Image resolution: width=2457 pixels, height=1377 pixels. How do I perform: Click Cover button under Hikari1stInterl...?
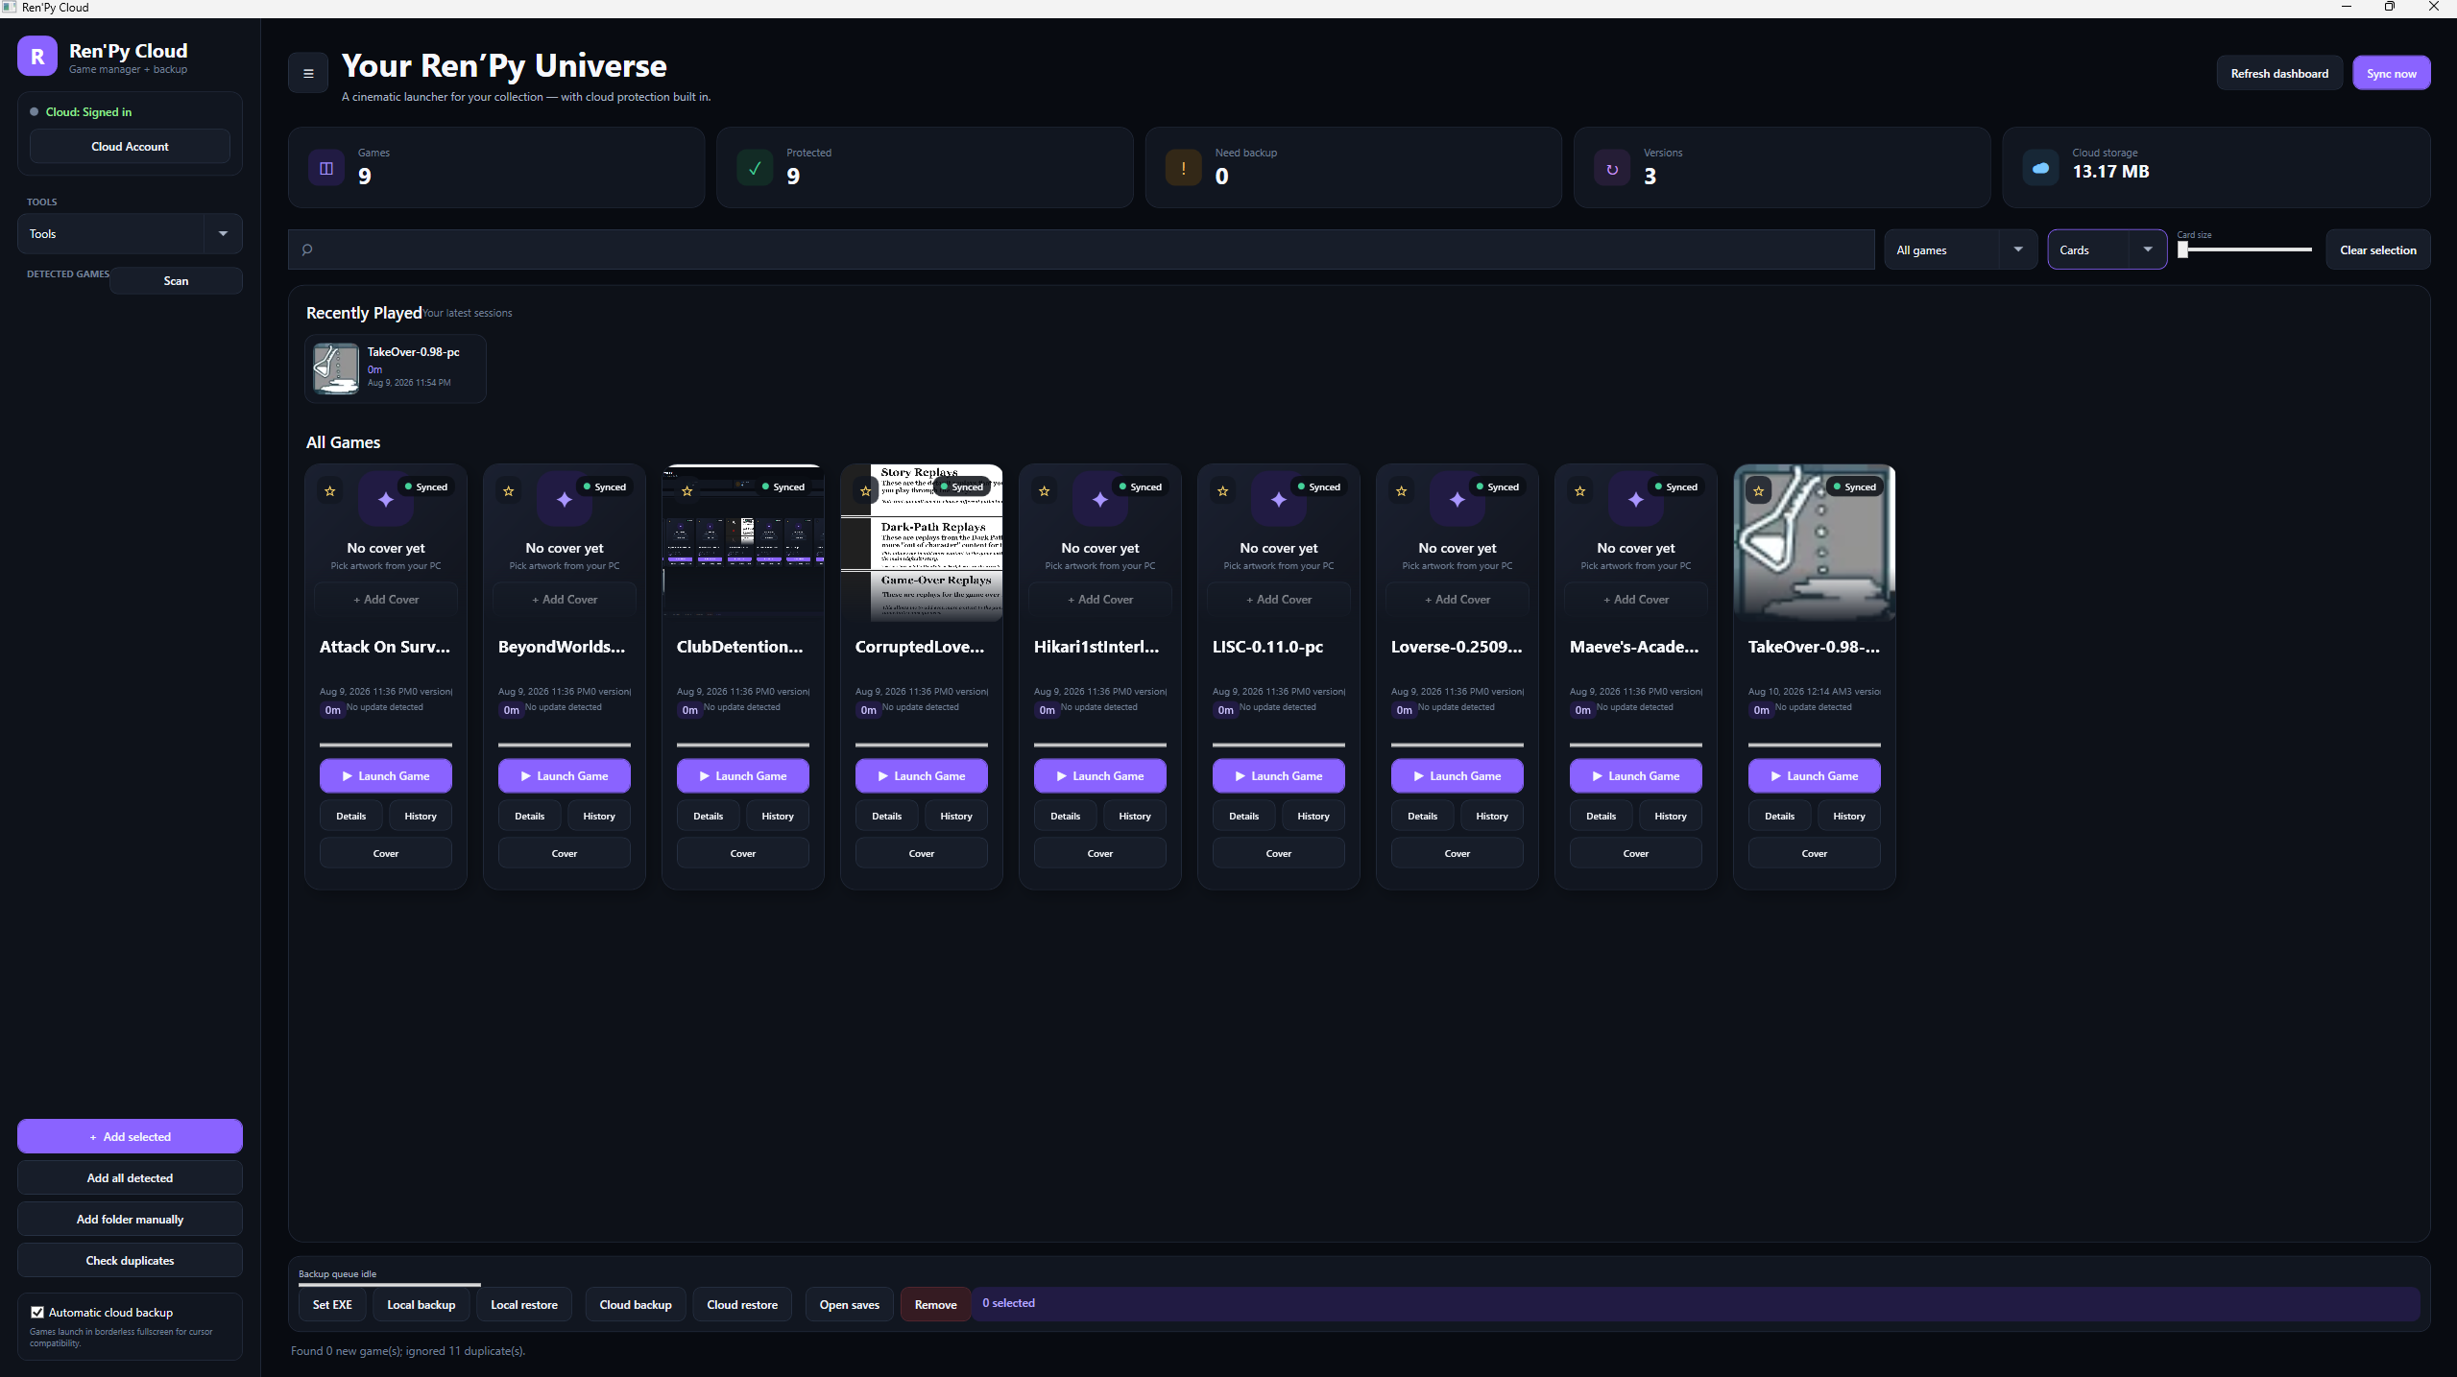[1100, 852]
